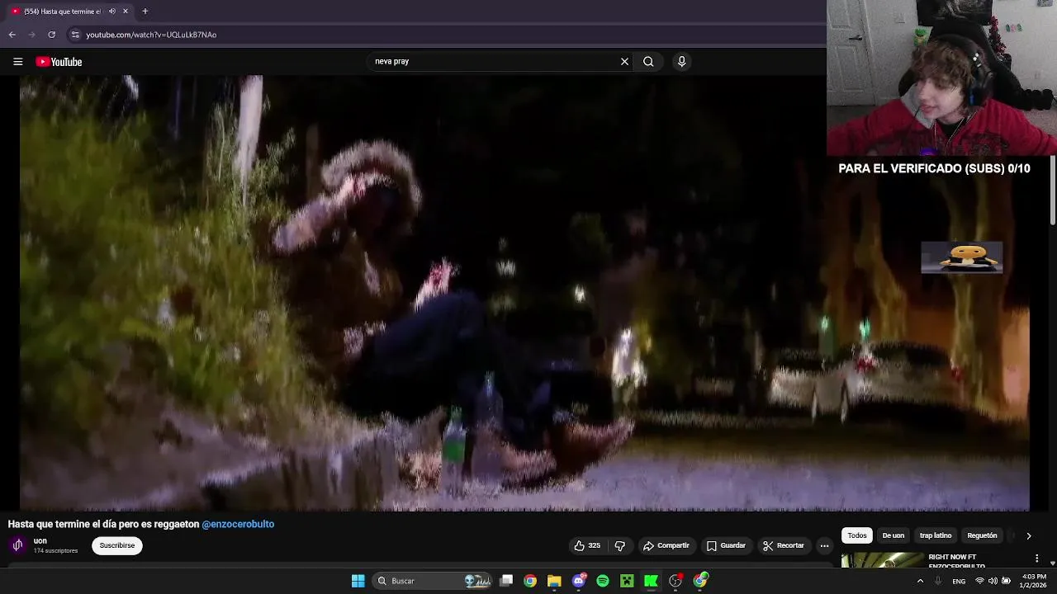Dislike the video
Screen dimensions: 1057x594
click(619, 545)
